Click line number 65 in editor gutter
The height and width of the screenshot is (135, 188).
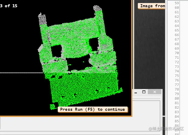tap(177, 30)
